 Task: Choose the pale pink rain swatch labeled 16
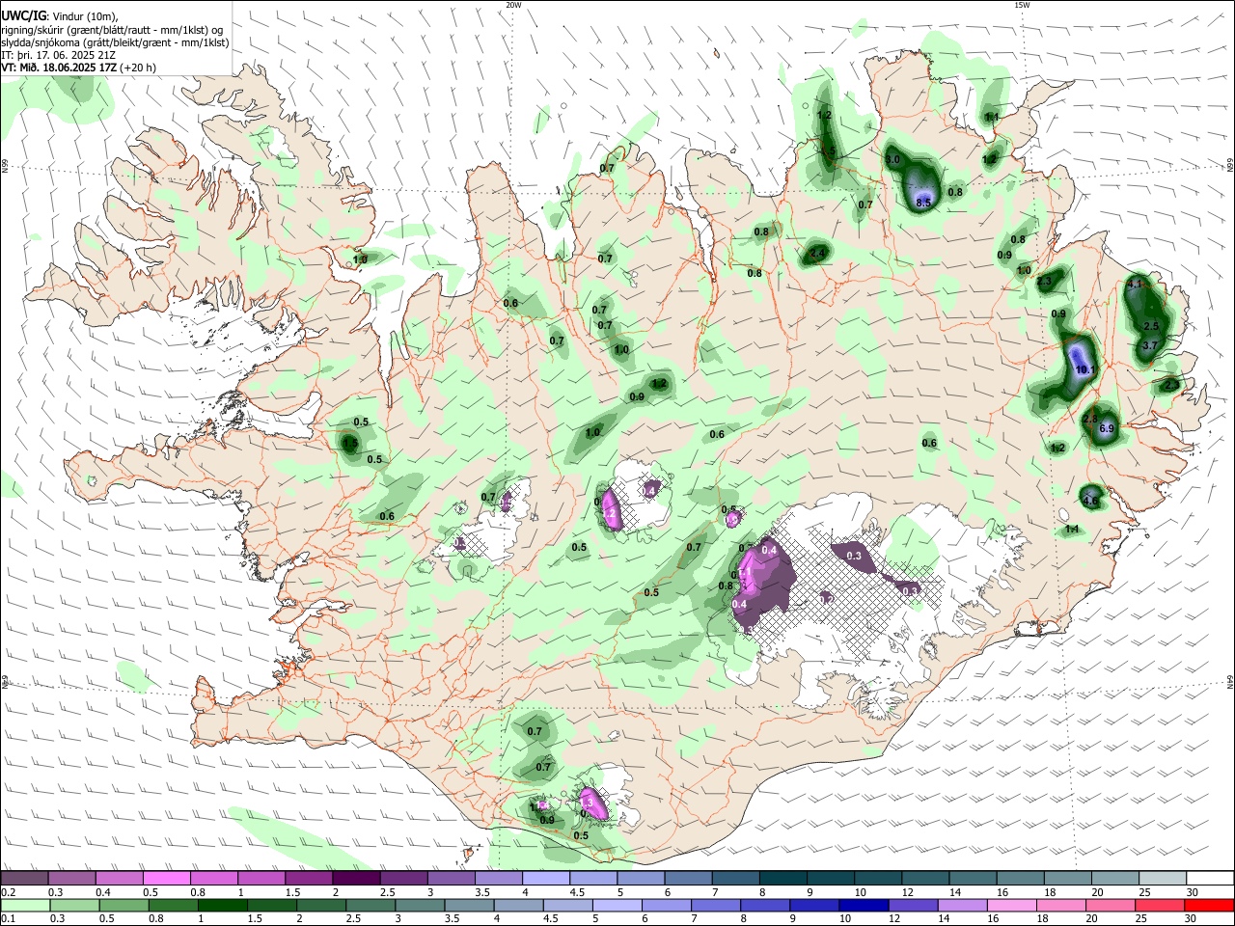[1010, 906]
